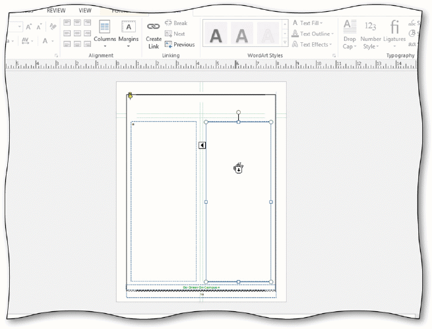The width and height of the screenshot is (432, 329).
Task: Open the AV character spacing dropdown
Action: [x=27, y=41]
